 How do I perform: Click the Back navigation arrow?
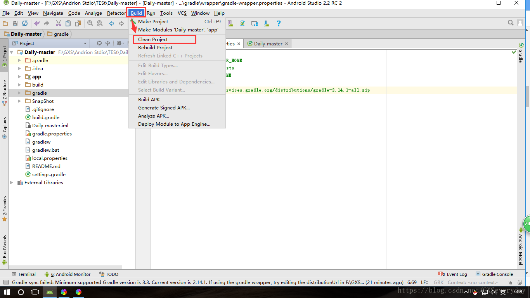[x=112, y=23]
